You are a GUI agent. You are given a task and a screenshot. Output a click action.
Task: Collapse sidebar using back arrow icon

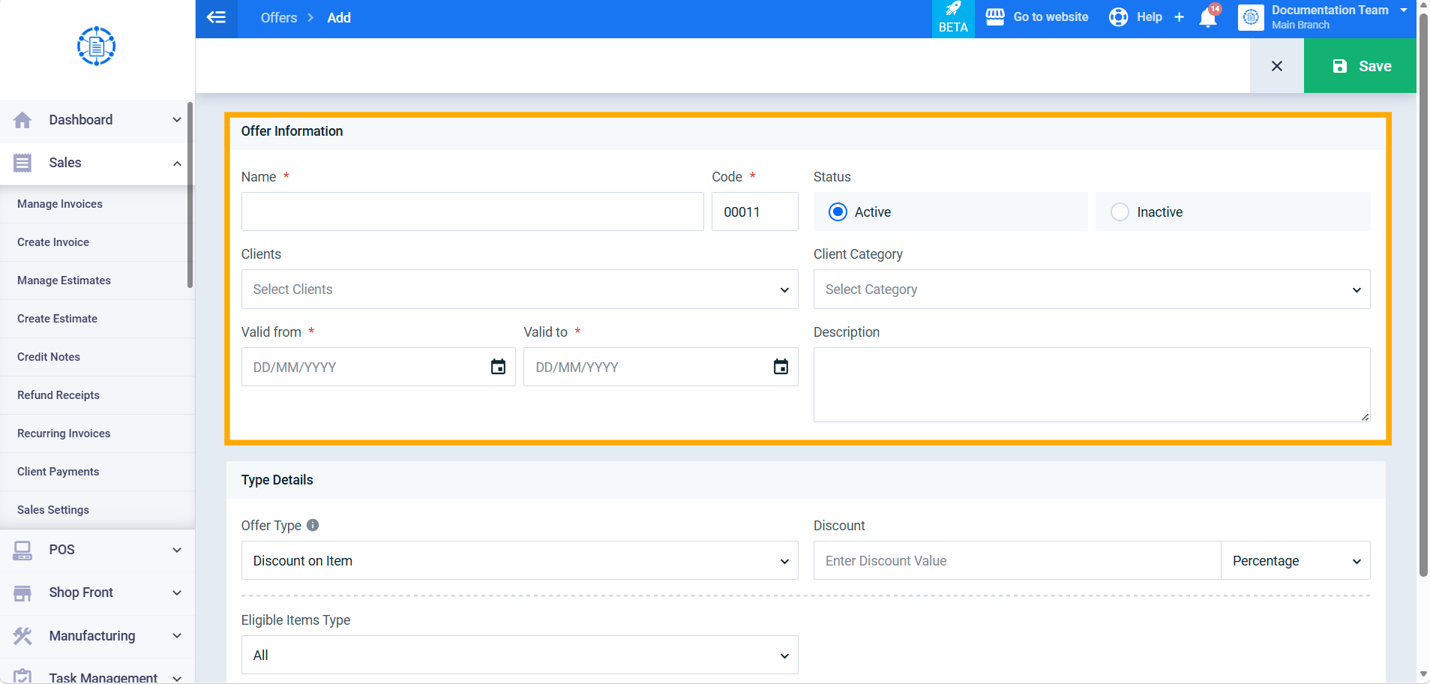coord(216,17)
